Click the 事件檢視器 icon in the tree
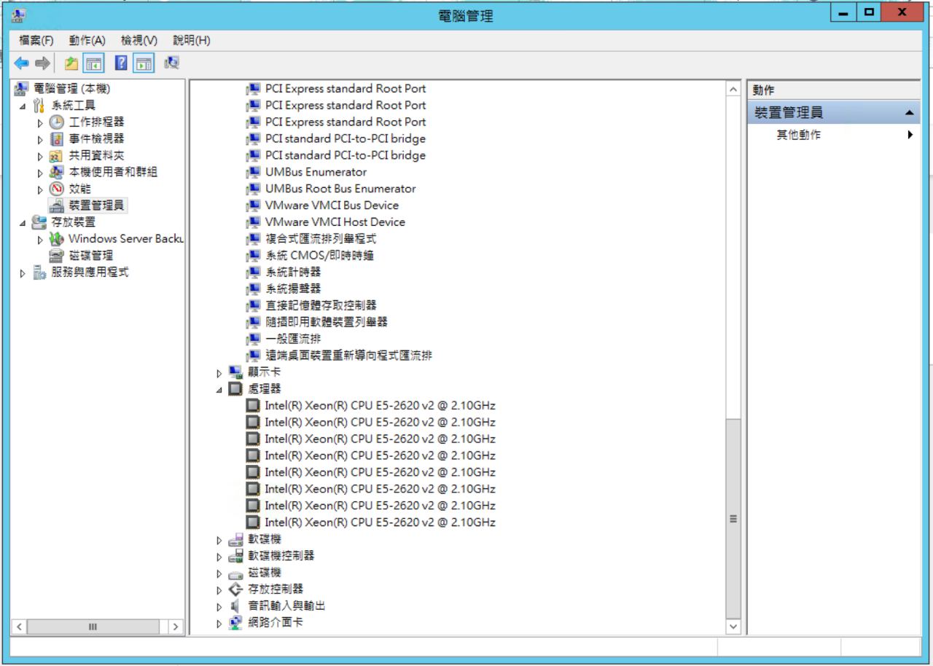Screen dimensions: 933x666 [x=57, y=138]
